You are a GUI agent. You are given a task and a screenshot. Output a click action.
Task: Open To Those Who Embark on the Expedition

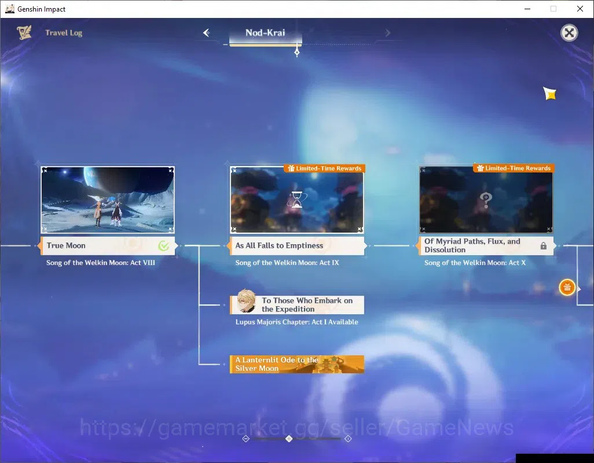297,305
